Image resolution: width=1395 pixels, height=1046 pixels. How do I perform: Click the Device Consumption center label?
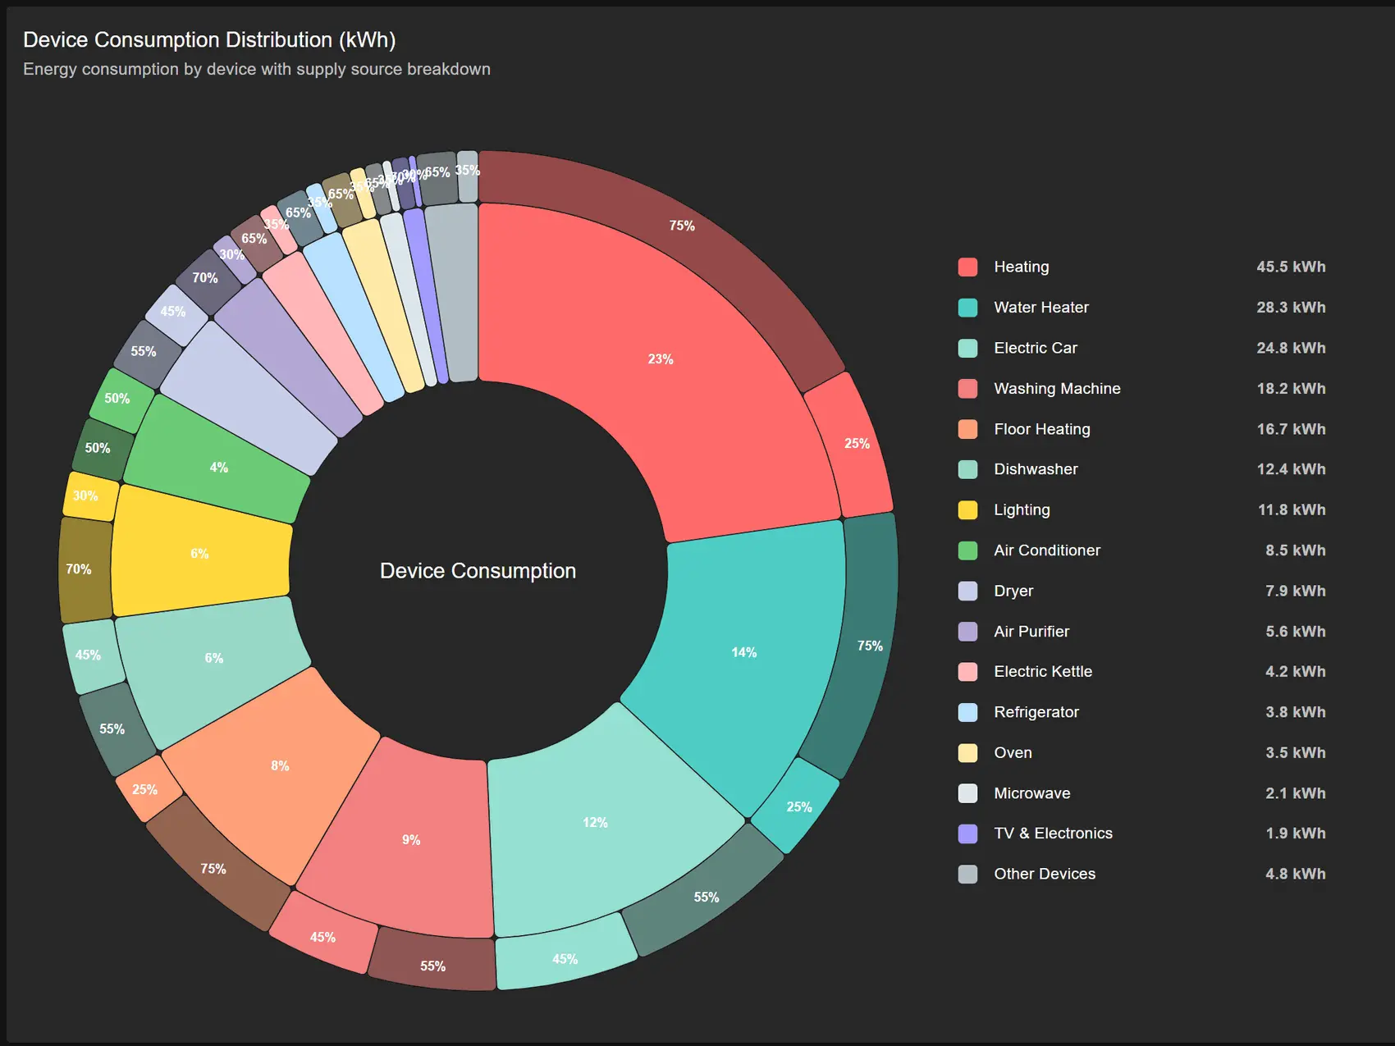tap(478, 571)
